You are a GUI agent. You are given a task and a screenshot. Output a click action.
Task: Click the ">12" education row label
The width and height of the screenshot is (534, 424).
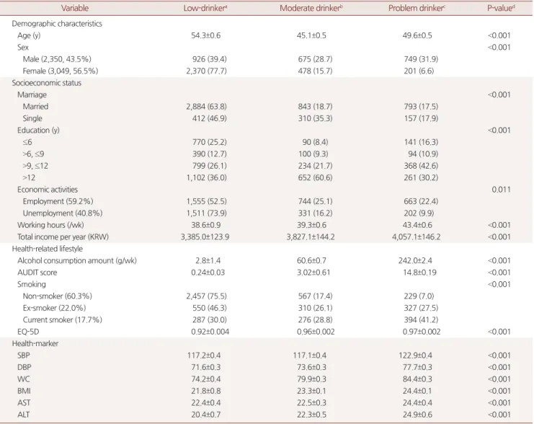29,177
